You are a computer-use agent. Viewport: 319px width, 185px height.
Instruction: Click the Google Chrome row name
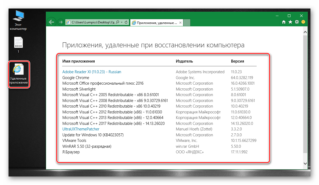point(76,78)
